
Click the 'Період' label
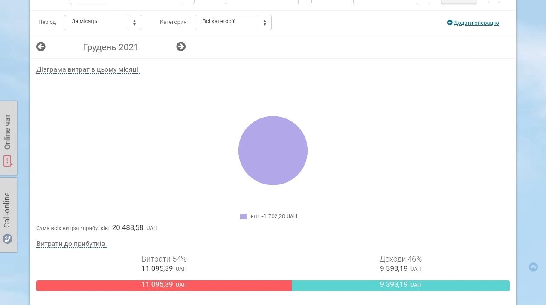[47, 22]
